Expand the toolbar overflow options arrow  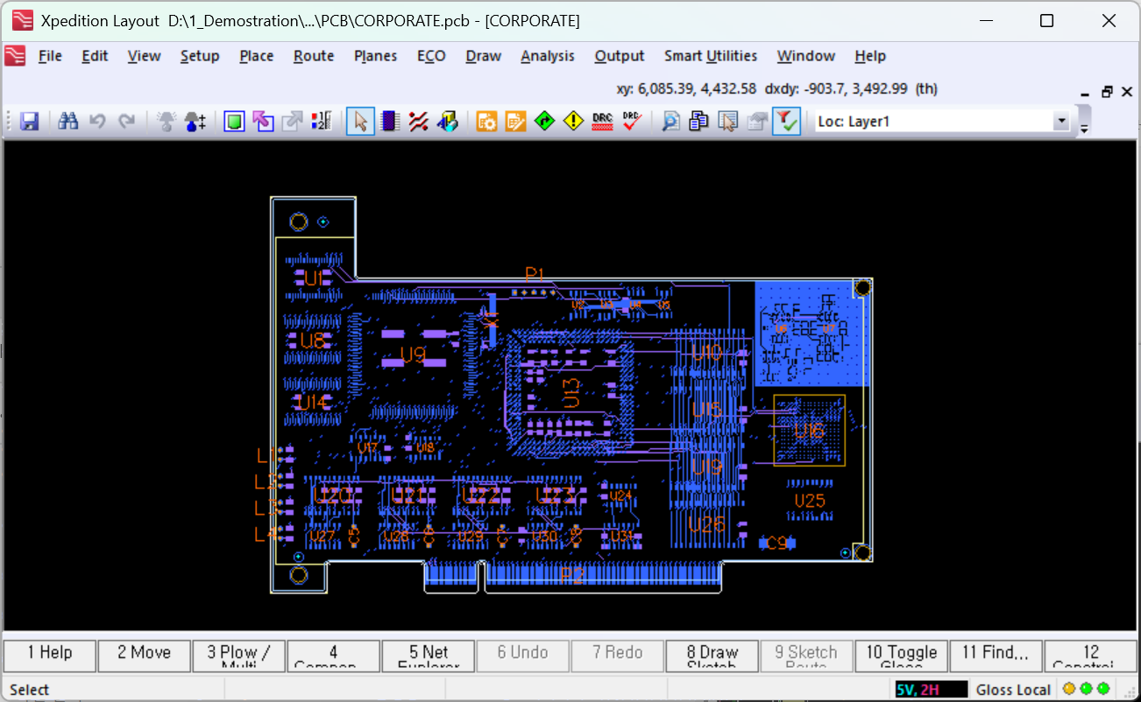click(x=1084, y=129)
